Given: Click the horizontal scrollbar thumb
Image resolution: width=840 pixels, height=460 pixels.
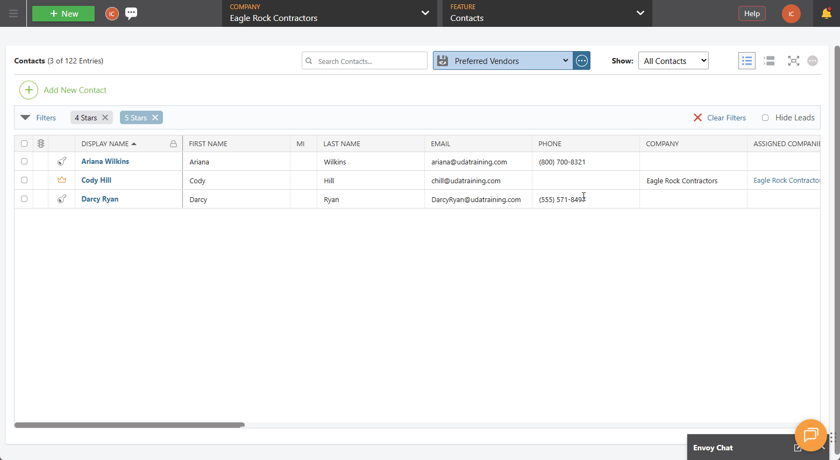Looking at the screenshot, I should pyautogui.click(x=130, y=425).
